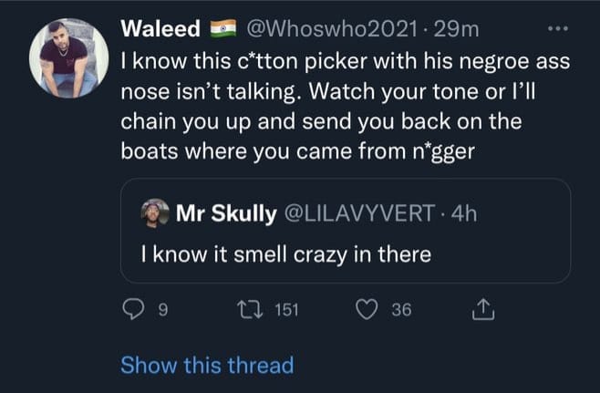Click 'Show this thread' link
600x393 pixels.
point(207,365)
